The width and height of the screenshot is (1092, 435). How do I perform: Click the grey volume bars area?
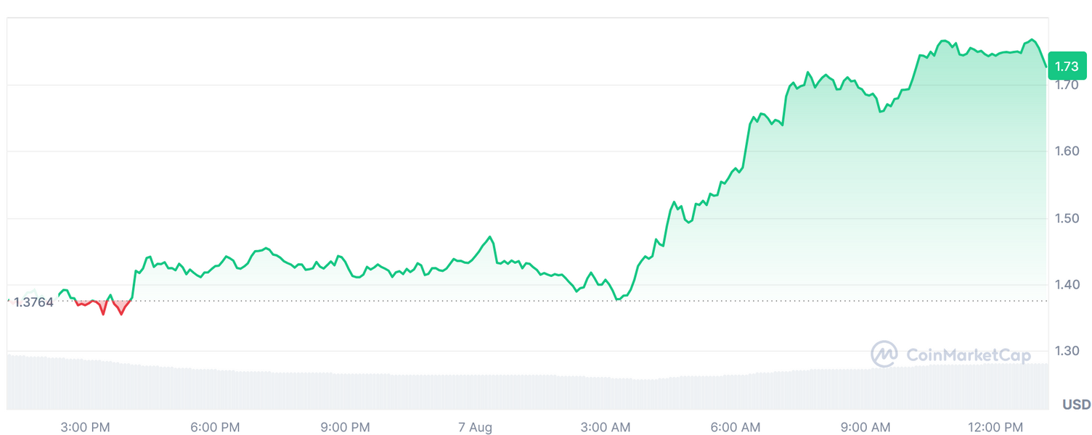pyautogui.click(x=436, y=391)
